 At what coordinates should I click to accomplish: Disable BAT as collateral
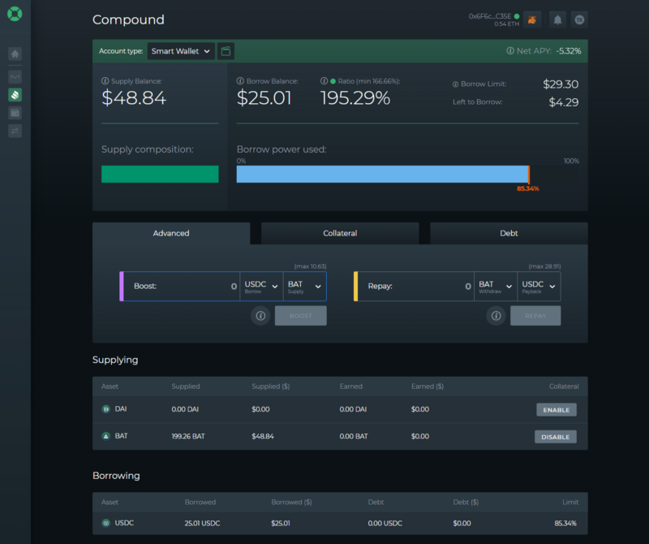click(556, 437)
